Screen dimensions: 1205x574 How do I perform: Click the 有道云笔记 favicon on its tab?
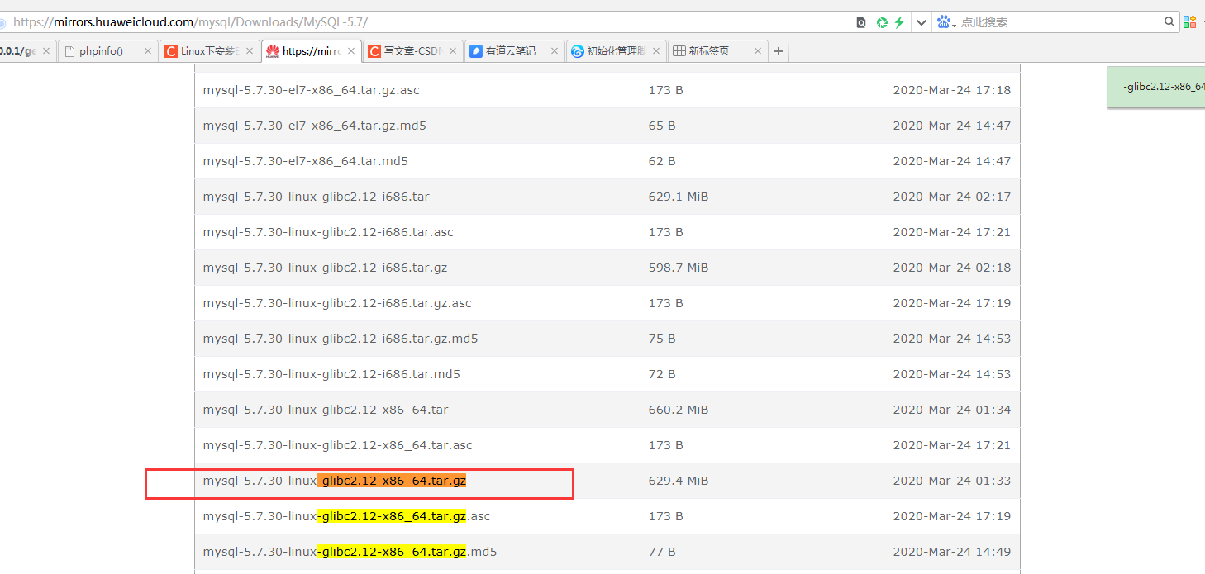point(476,50)
